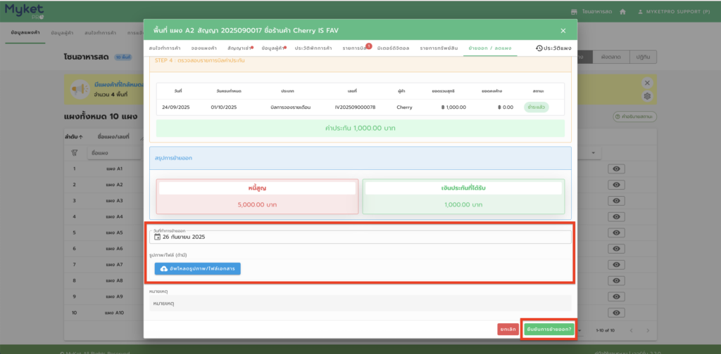Click the eye icon for row แผง A1
Image resolution: width=721 pixels, height=354 pixels.
(616, 169)
